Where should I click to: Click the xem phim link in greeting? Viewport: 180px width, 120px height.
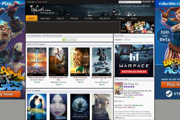coord(38,2)
